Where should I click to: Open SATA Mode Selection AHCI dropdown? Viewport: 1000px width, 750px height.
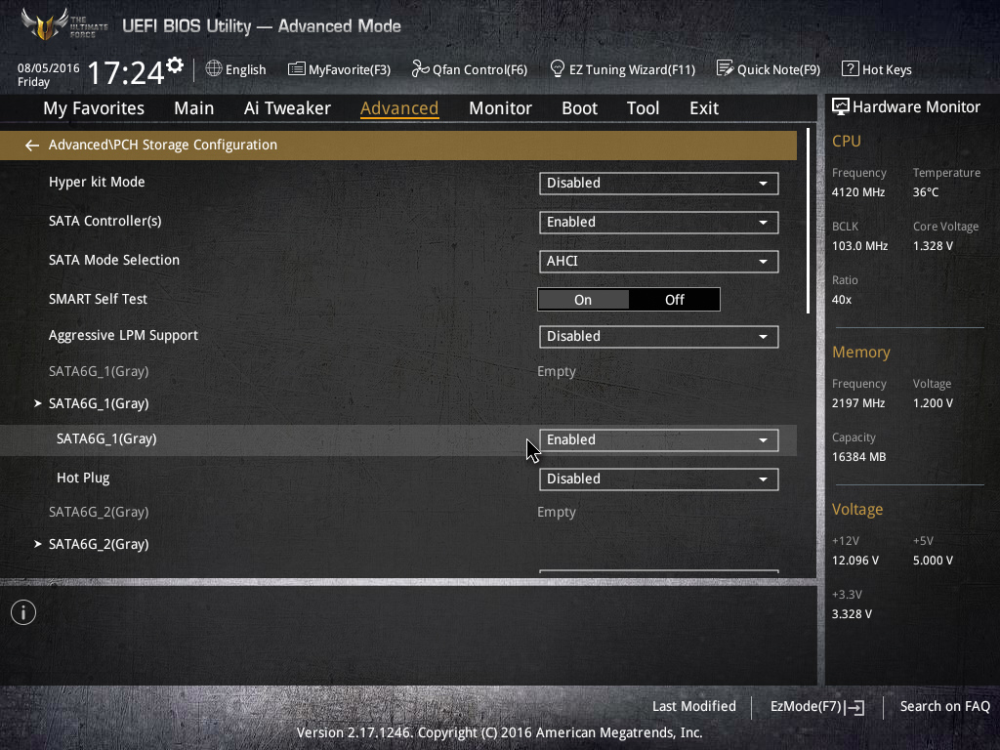[659, 262]
